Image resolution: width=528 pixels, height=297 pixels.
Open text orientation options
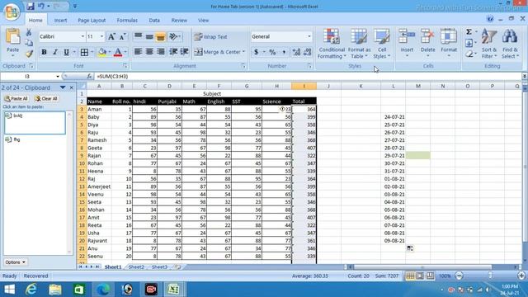[x=175, y=36]
